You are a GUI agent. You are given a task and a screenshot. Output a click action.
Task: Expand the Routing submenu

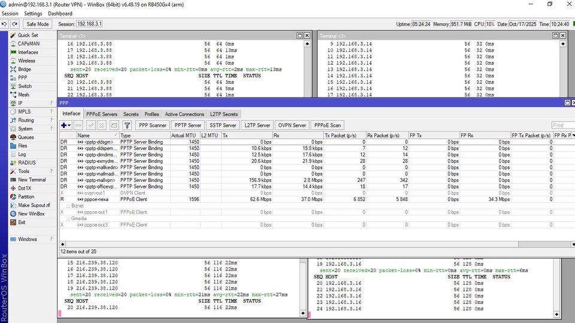pos(26,120)
